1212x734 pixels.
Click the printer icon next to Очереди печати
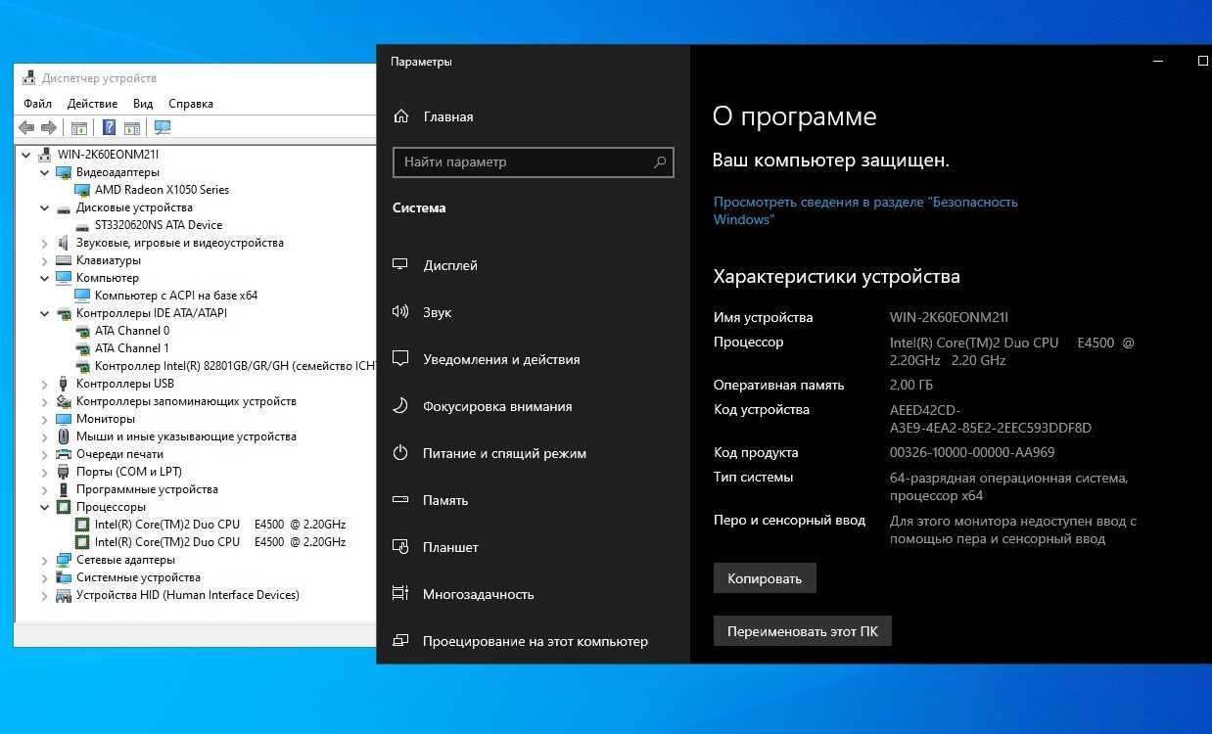(x=64, y=454)
